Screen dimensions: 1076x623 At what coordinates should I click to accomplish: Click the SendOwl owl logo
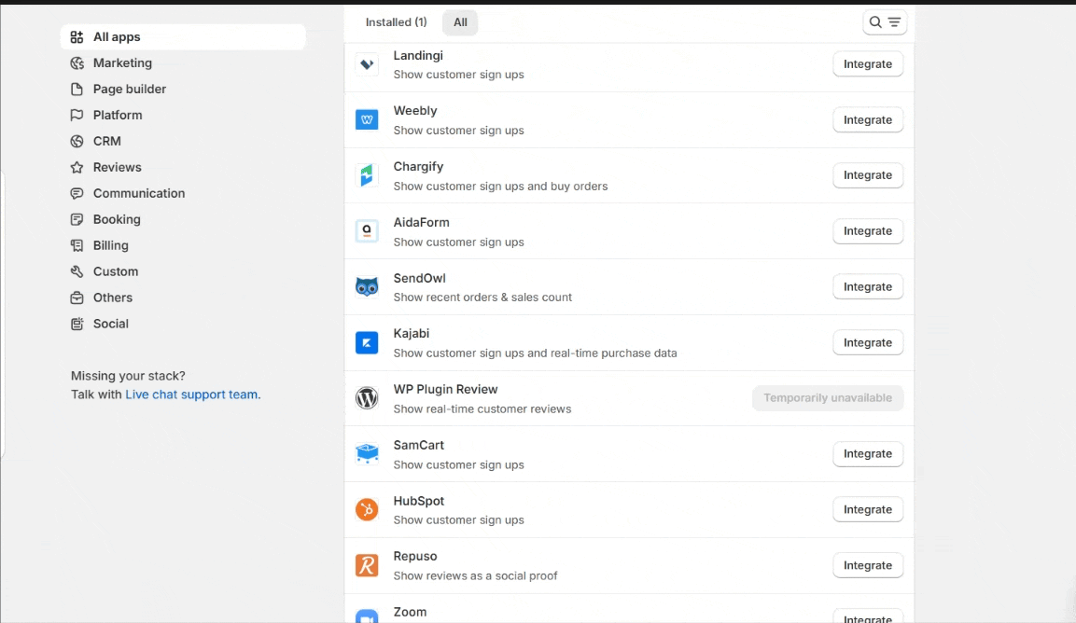tap(367, 287)
